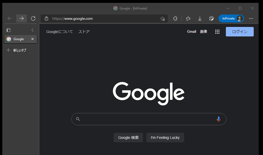The width and height of the screenshot is (263, 155).
Task: Click the Google logo
Action: point(149,93)
